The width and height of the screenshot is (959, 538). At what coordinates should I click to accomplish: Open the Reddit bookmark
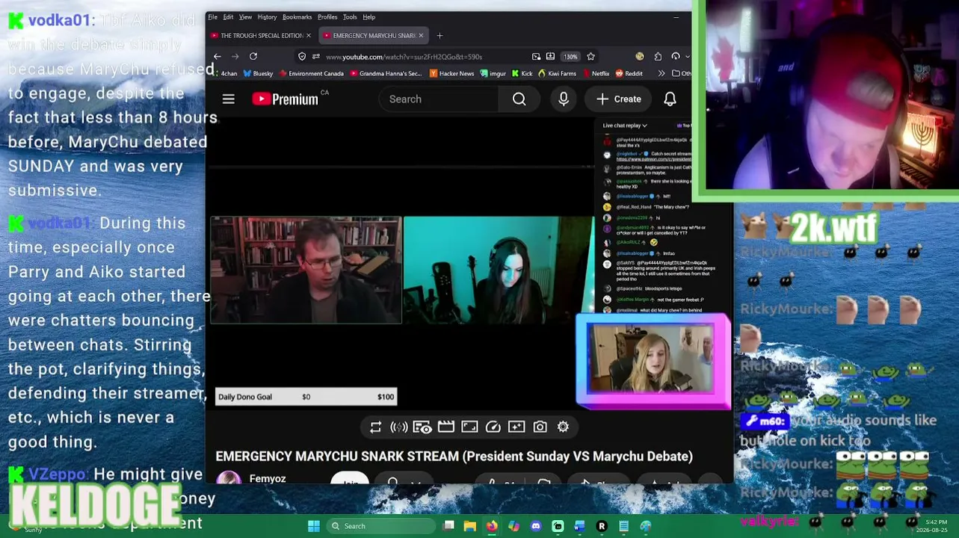[x=629, y=73]
